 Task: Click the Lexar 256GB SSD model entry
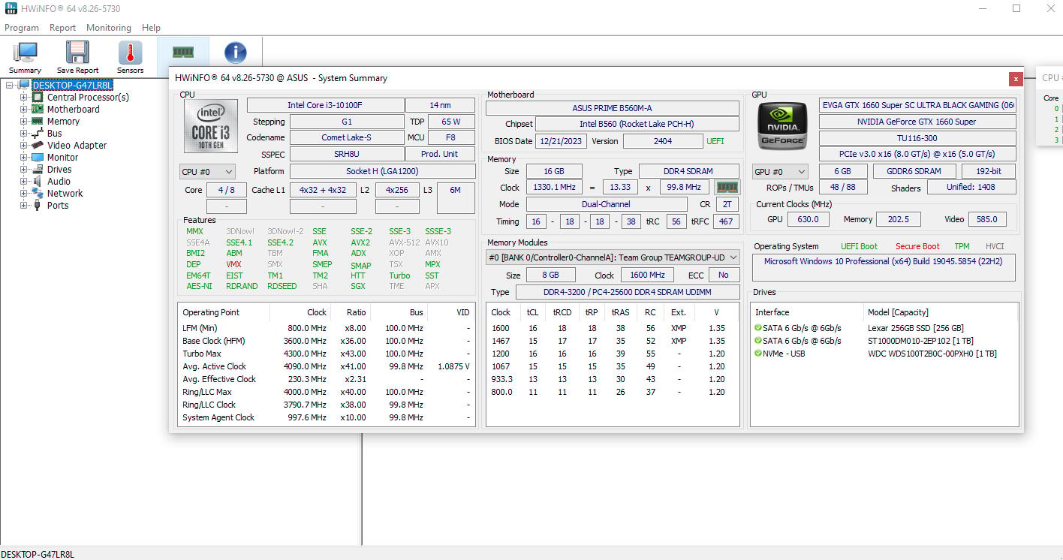[915, 328]
